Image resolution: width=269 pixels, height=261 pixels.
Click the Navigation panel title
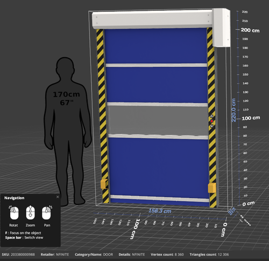14,198
